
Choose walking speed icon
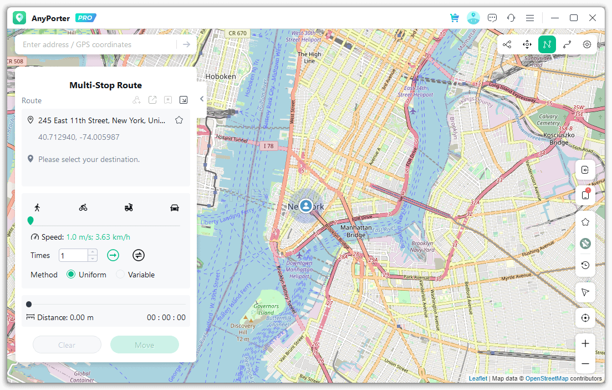[37, 207]
